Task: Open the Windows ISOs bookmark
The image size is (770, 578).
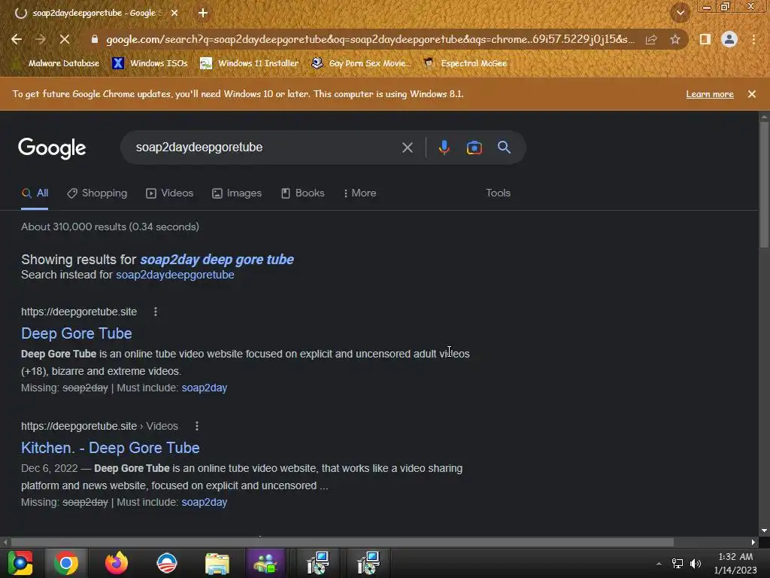Action: pos(150,63)
